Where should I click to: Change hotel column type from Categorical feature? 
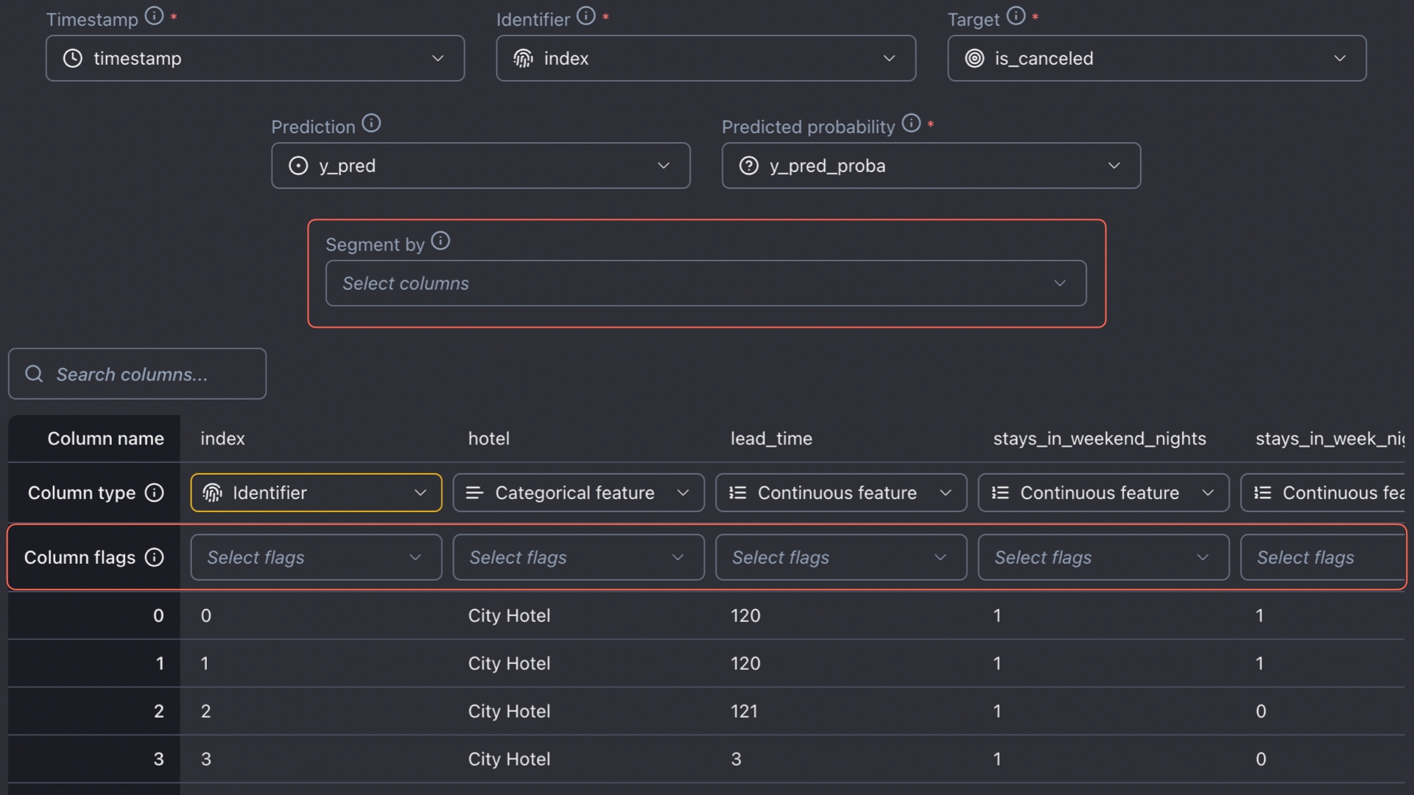pyautogui.click(x=578, y=492)
